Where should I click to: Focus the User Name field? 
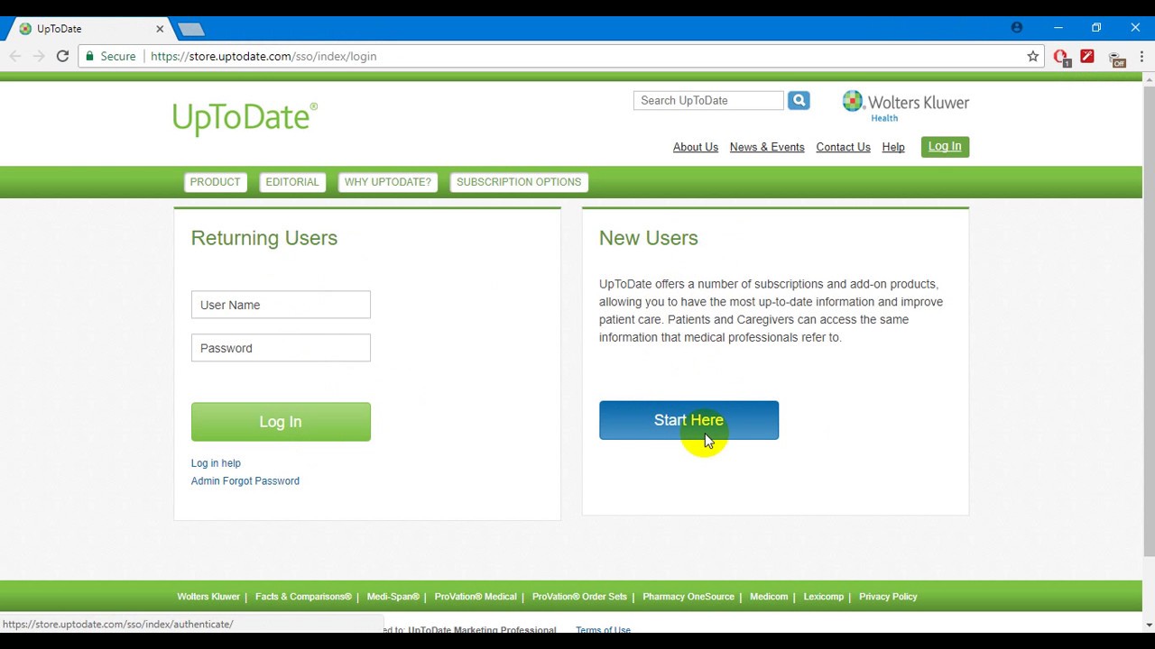click(281, 305)
